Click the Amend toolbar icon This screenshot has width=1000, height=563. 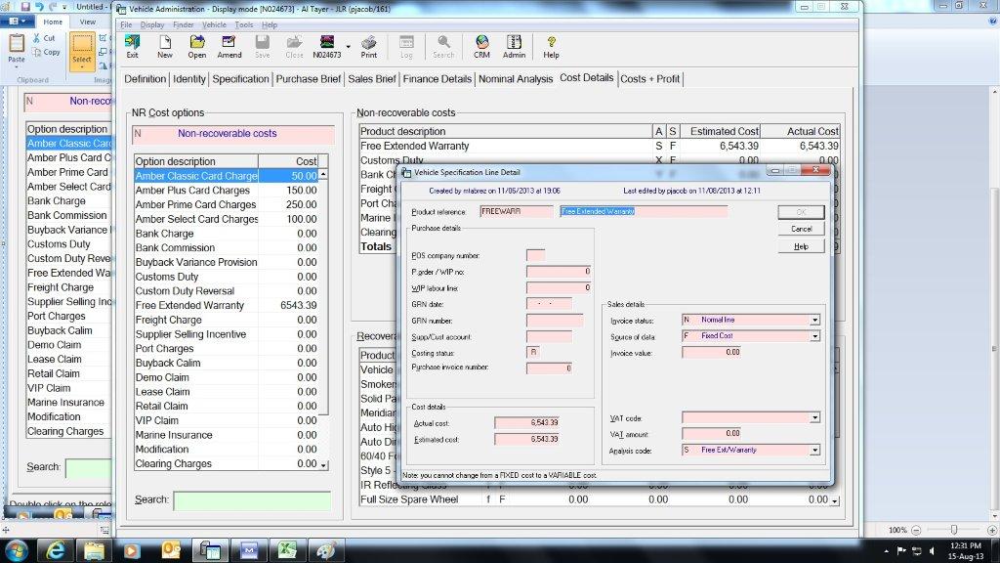pos(229,47)
